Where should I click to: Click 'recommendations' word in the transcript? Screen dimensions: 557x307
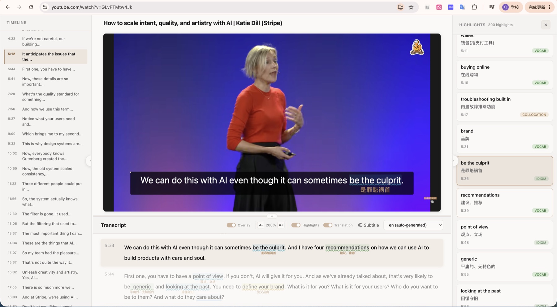coord(347,248)
